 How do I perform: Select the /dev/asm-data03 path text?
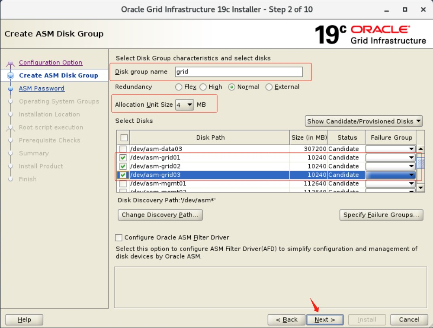point(156,149)
